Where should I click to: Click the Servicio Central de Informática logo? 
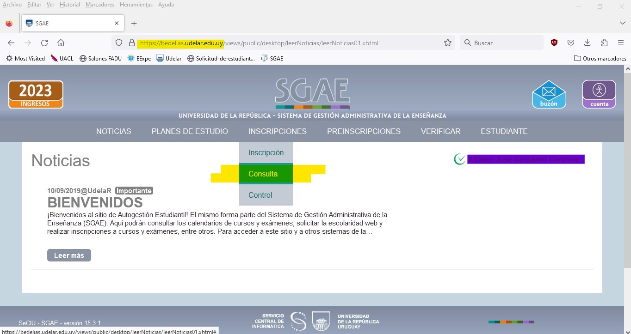coord(279,321)
